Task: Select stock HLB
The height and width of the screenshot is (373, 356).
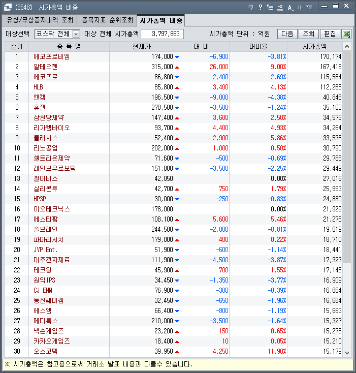Action: [38, 87]
